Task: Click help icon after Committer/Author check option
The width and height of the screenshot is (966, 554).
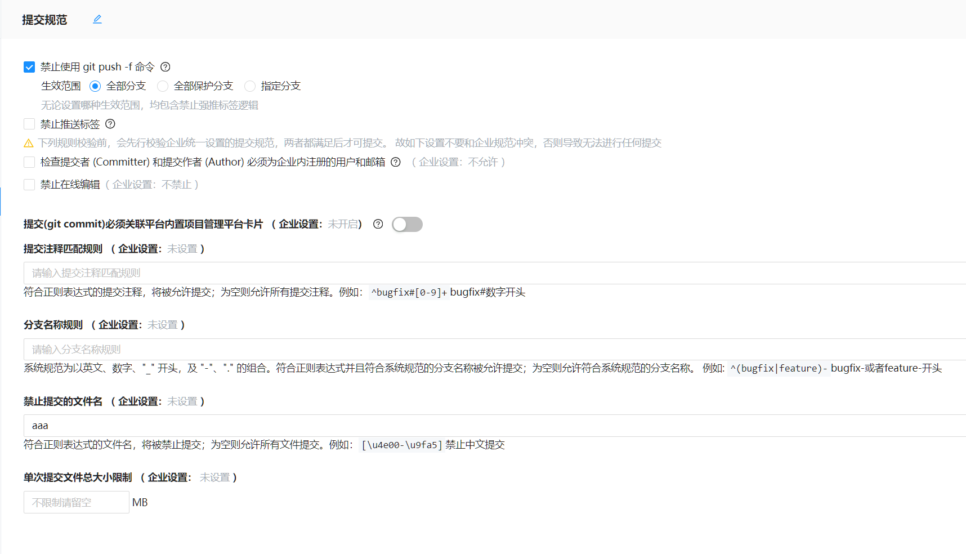Action: [396, 162]
